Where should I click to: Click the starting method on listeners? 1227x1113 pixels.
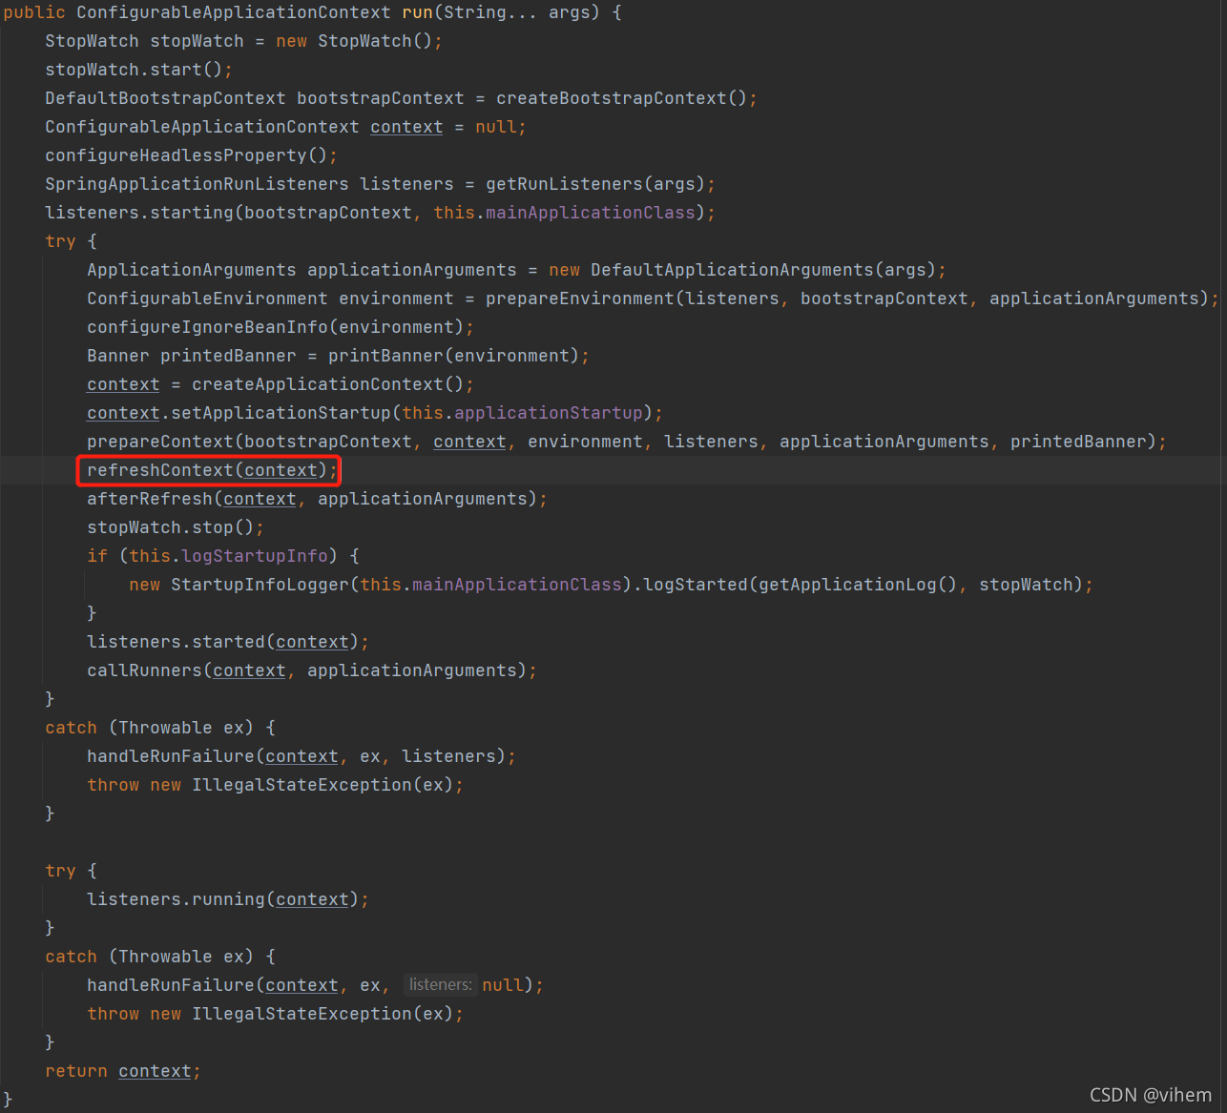pos(192,213)
